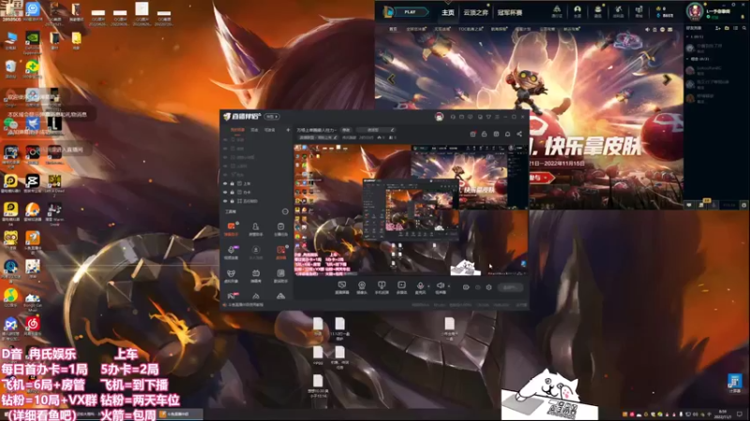
Task: Hide the 上车 source layer
Action: click(225, 183)
